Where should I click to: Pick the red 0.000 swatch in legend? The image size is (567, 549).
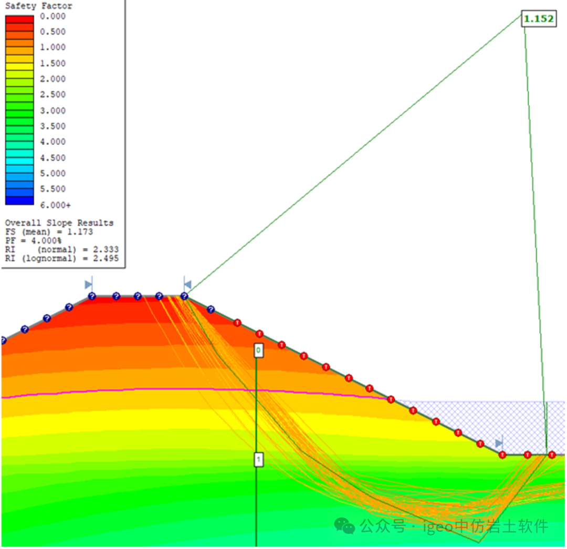[x=19, y=19]
